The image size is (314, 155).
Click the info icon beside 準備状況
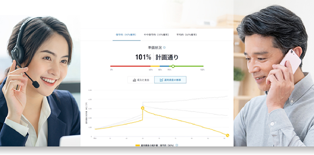pyautogui.click(x=164, y=47)
